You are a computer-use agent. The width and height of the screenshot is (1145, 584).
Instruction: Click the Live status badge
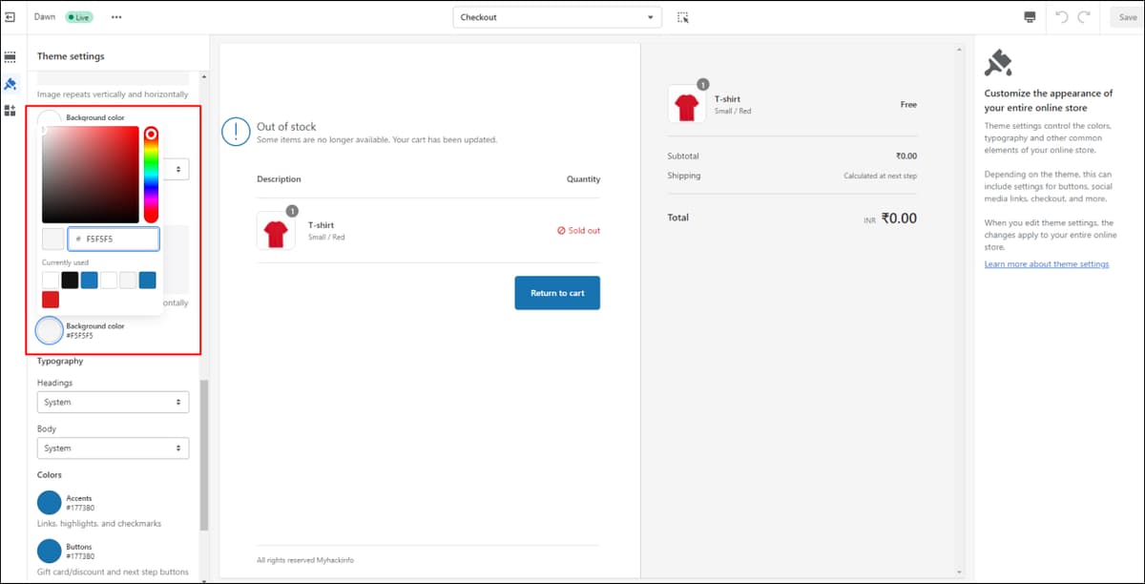(78, 17)
